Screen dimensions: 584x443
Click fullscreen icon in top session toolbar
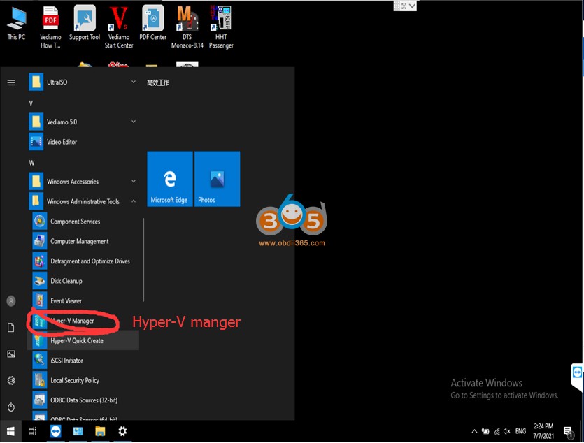click(x=404, y=6)
